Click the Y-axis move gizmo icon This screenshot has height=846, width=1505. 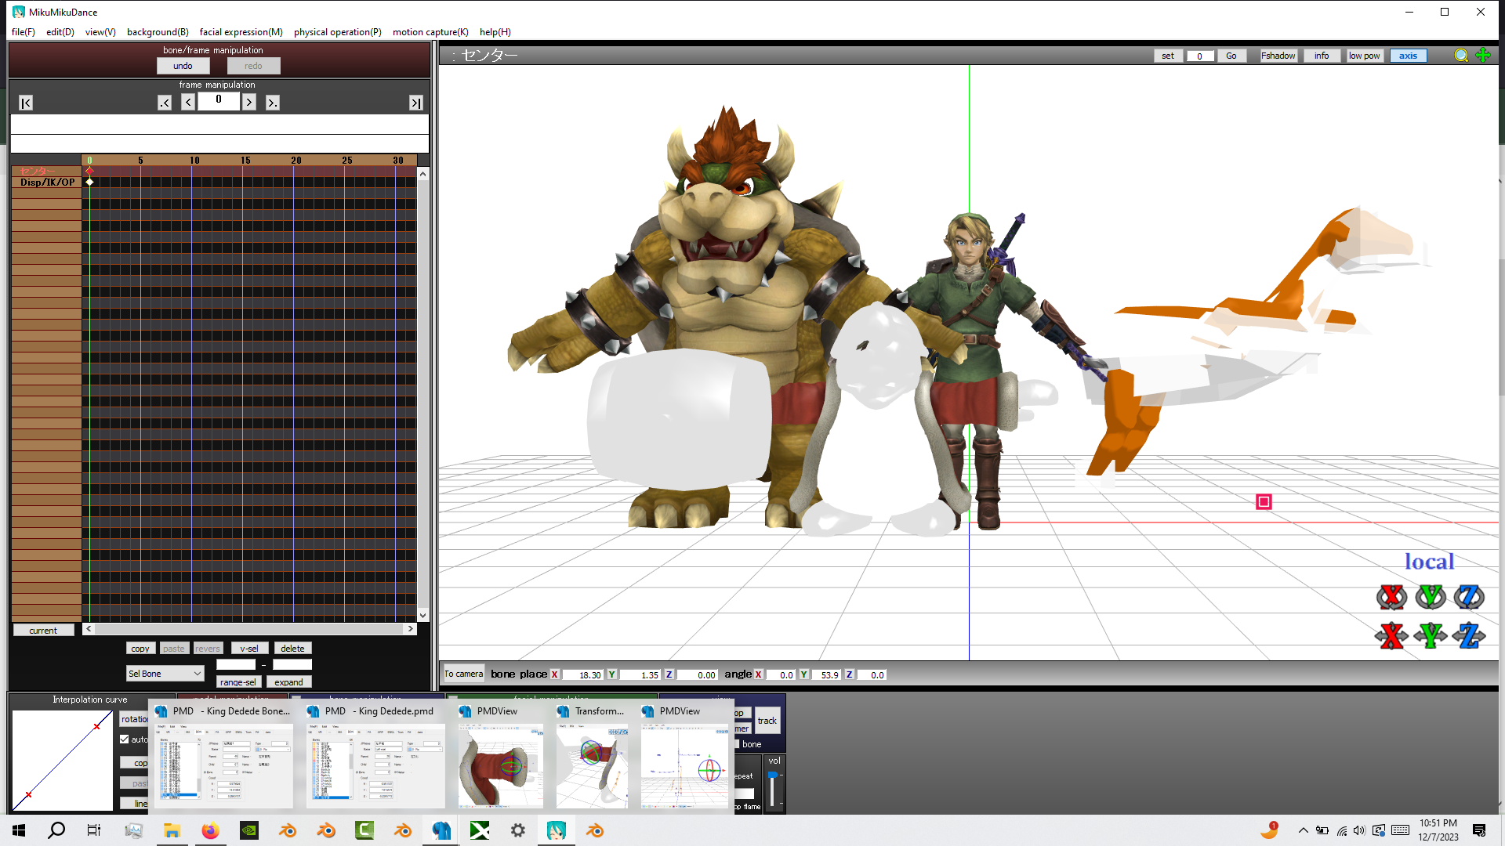pos(1431,635)
